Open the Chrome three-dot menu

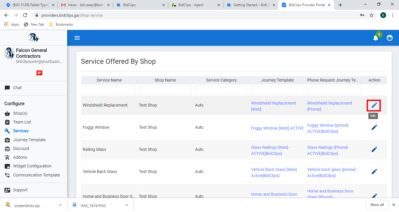click(x=393, y=15)
